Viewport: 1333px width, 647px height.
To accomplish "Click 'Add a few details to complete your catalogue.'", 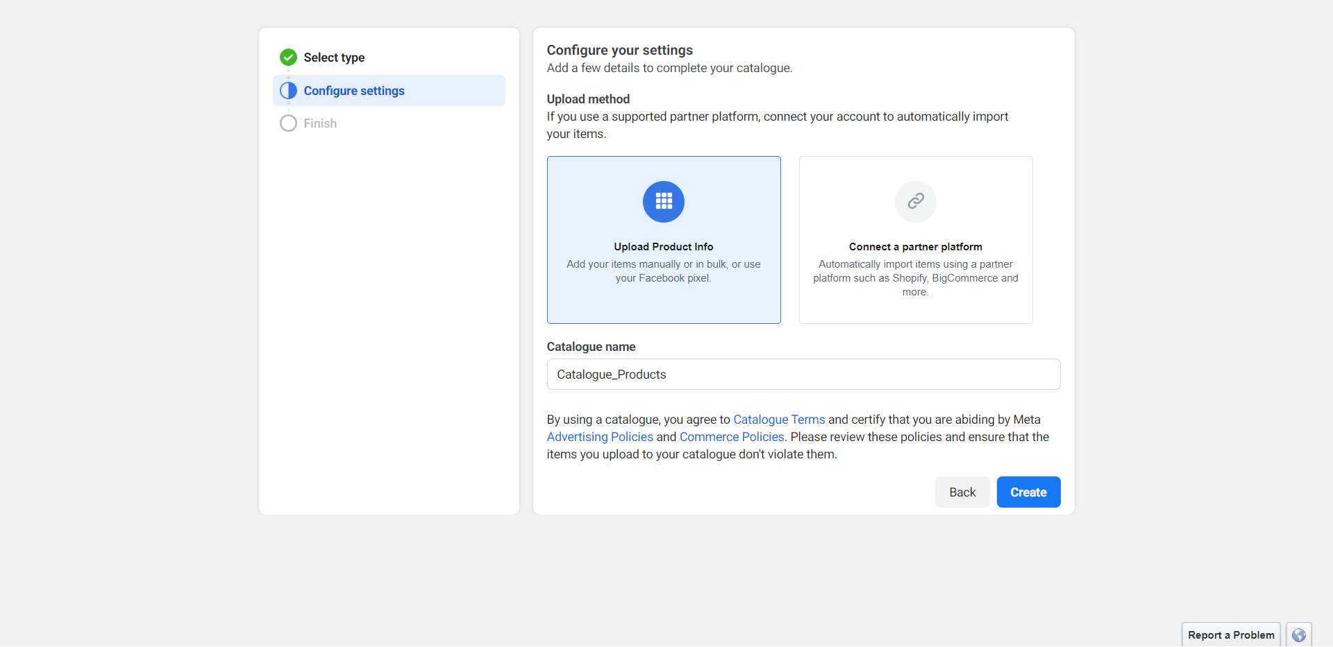I will tap(669, 68).
